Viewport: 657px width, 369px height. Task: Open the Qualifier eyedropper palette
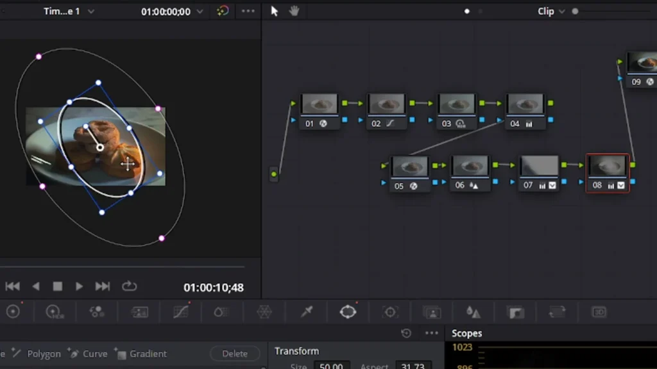[307, 312]
